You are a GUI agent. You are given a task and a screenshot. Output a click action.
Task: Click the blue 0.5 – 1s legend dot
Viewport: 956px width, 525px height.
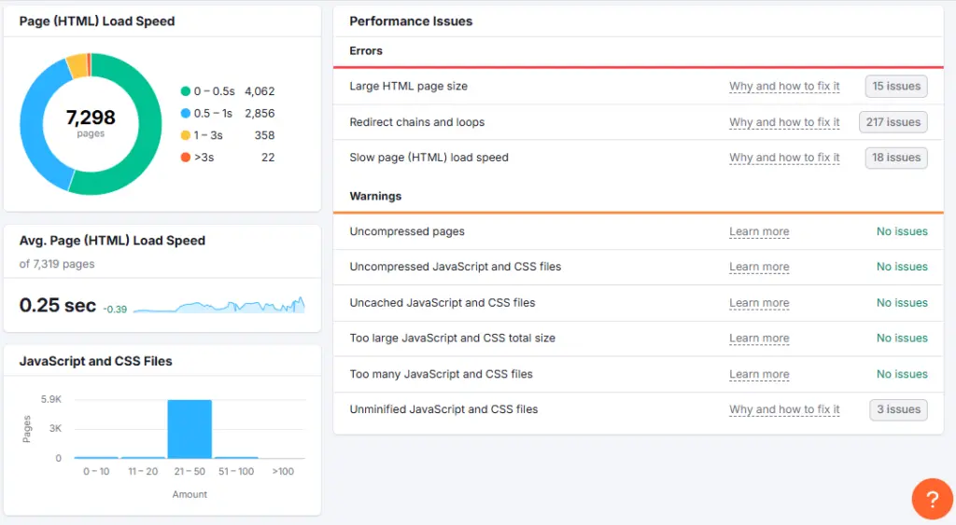[x=186, y=114]
